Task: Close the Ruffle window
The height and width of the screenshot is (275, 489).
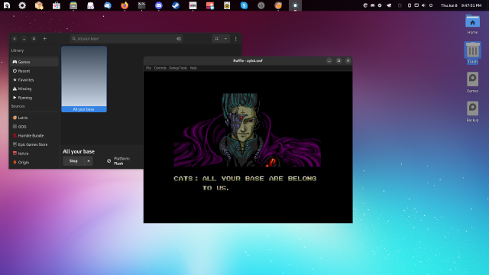Action: click(348, 61)
